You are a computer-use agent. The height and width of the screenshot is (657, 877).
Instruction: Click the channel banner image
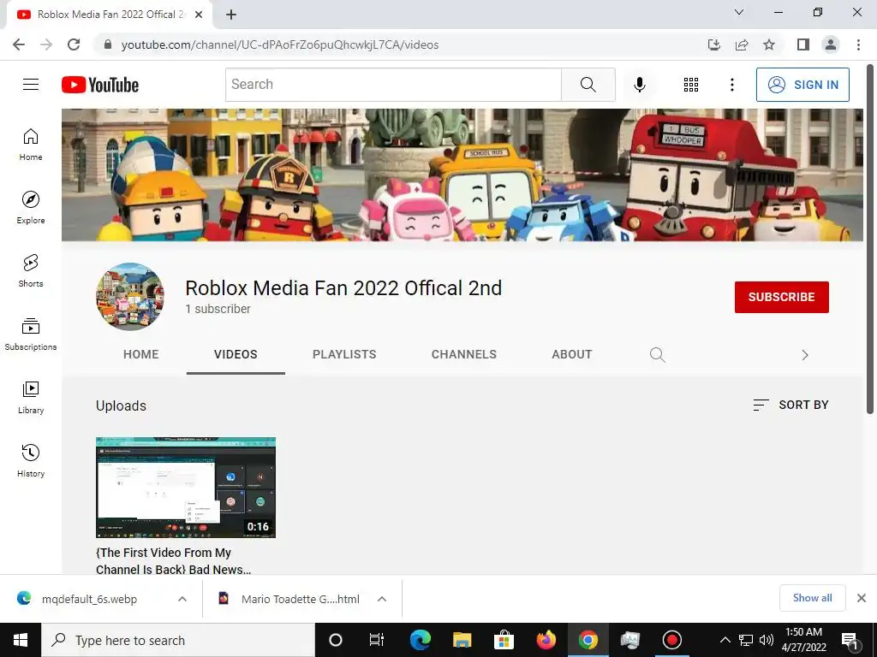click(462, 175)
